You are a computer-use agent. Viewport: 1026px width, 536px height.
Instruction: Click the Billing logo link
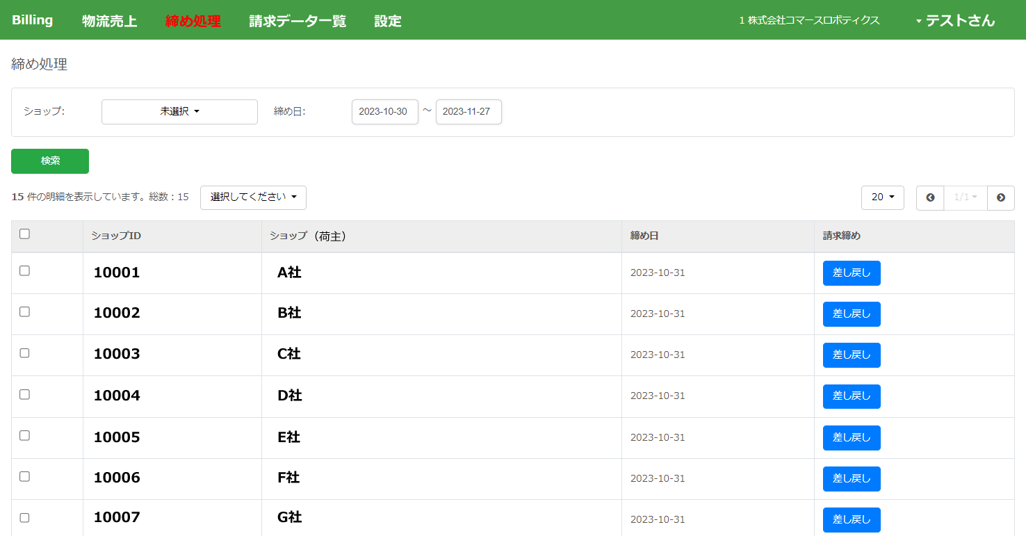[32, 20]
